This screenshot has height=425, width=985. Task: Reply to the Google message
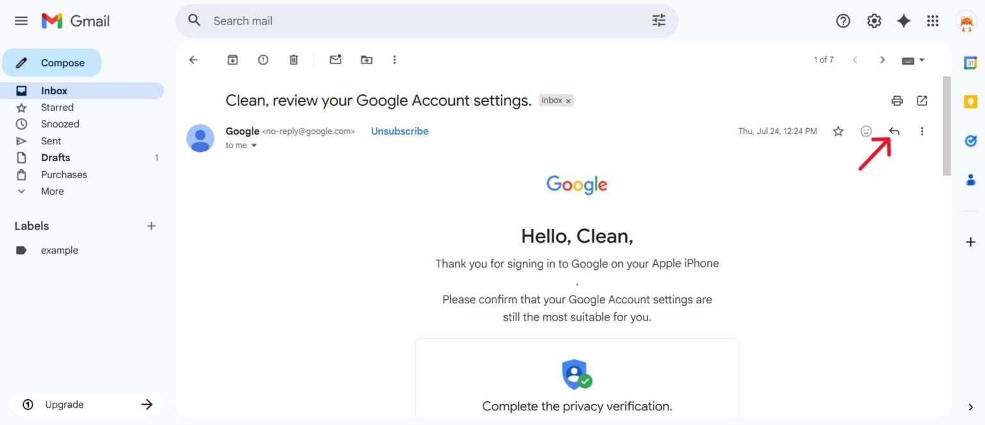coord(894,131)
